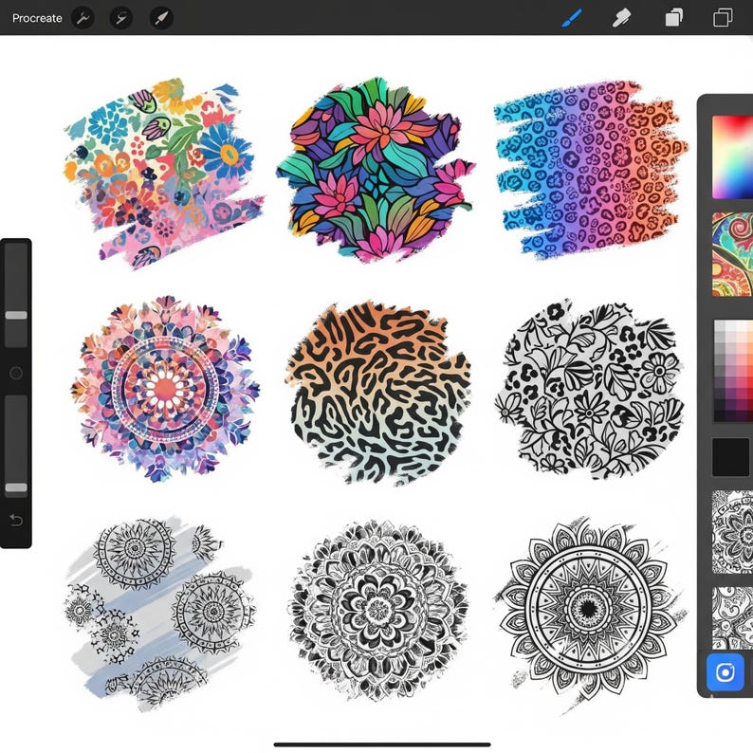Choose a shade from the pink palette grid

pos(733,371)
